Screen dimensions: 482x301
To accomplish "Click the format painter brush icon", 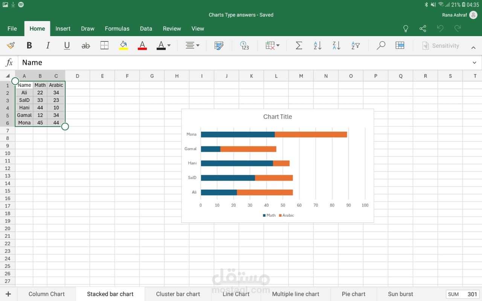I will (x=11, y=46).
